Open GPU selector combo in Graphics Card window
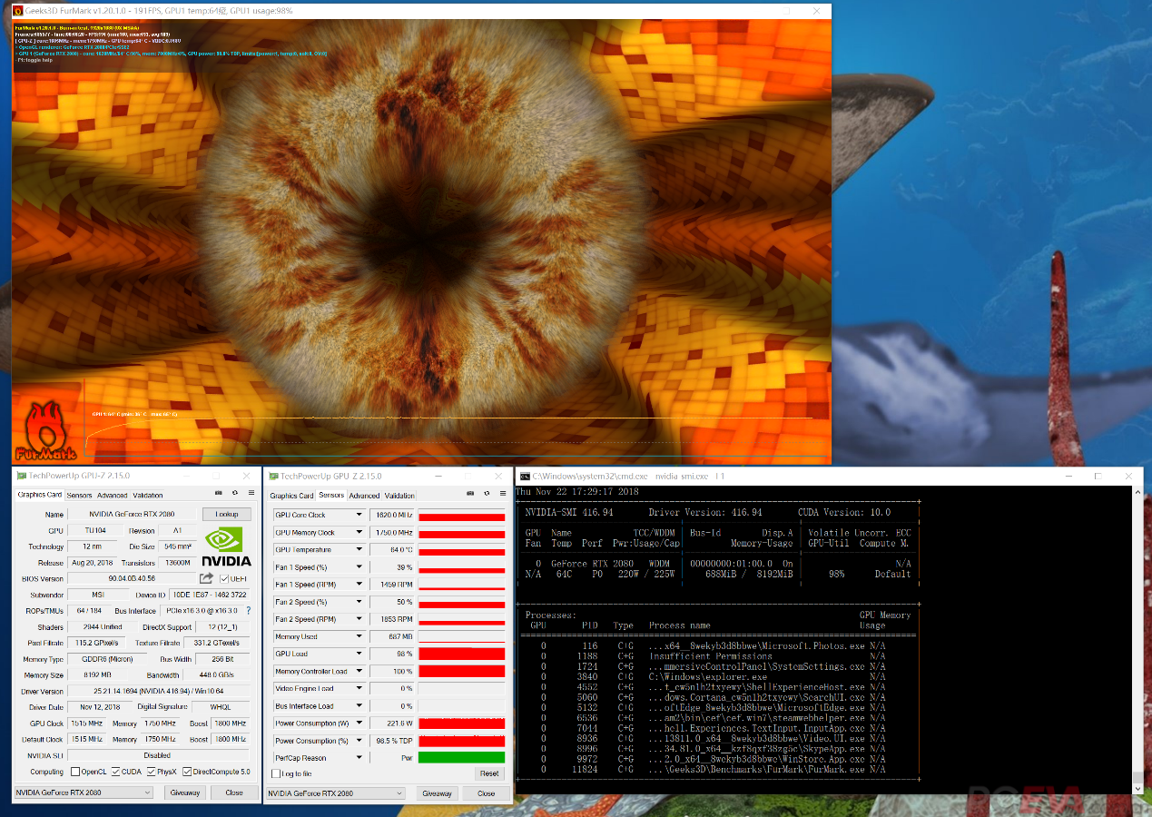Viewport: 1152px width, 817px height. [84, 792]
